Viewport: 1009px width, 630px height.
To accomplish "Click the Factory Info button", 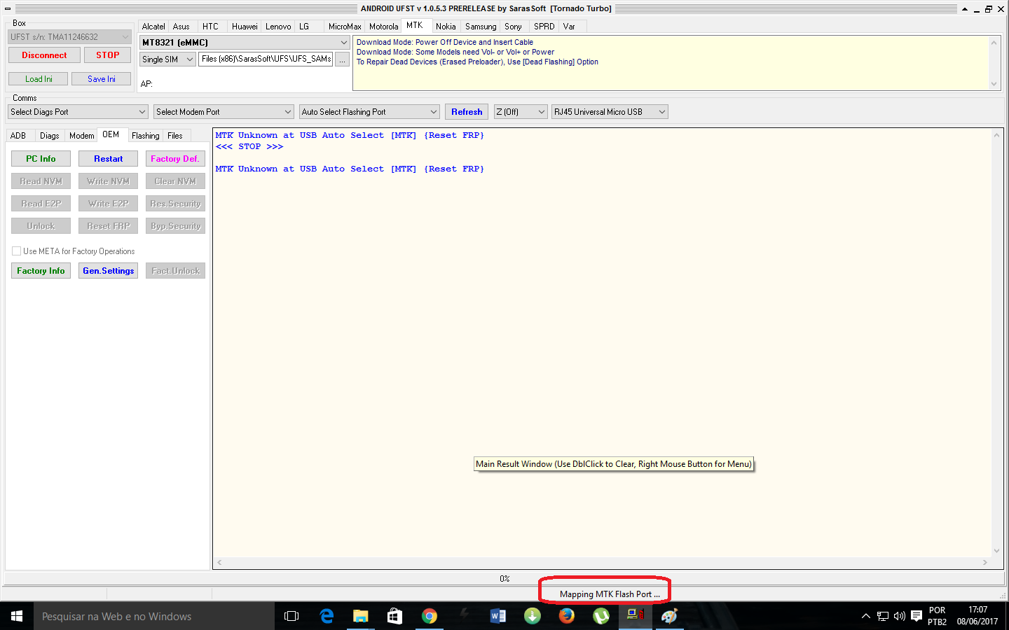I will coord(41,271).
